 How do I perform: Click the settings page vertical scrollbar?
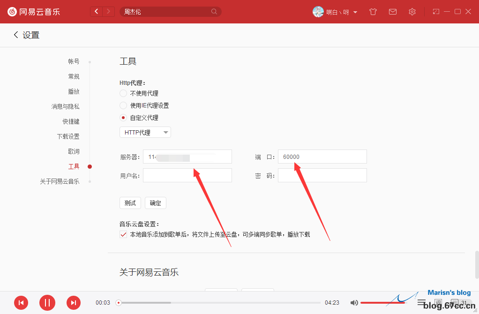click(x=477, y=264)
